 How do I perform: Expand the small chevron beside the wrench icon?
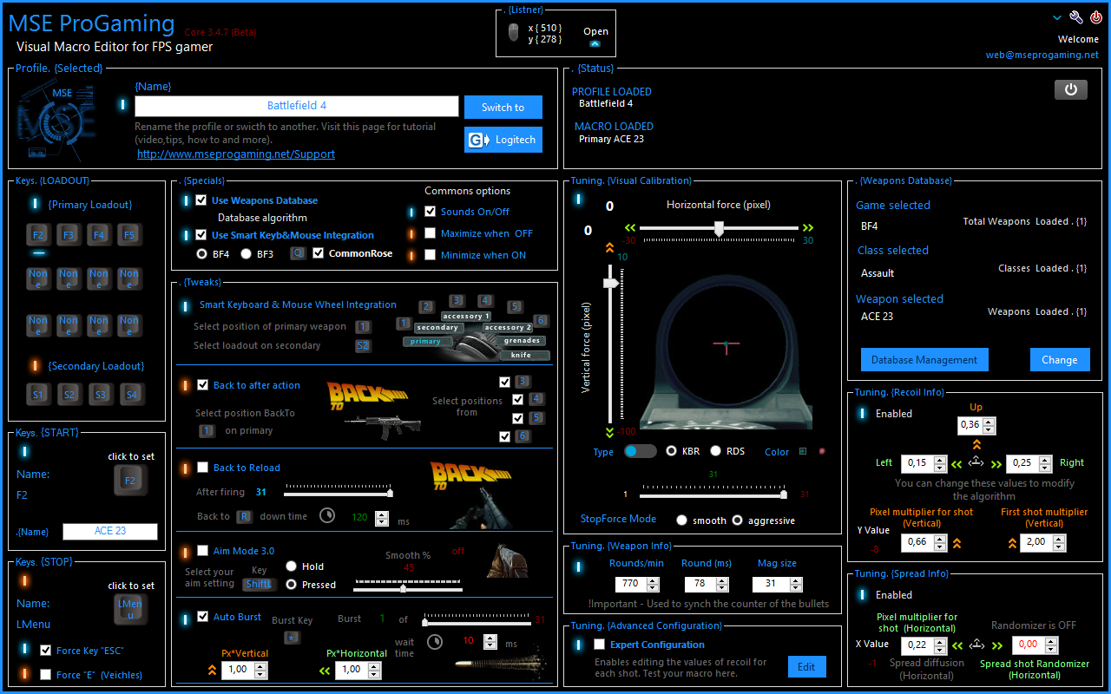[1057, 17]
